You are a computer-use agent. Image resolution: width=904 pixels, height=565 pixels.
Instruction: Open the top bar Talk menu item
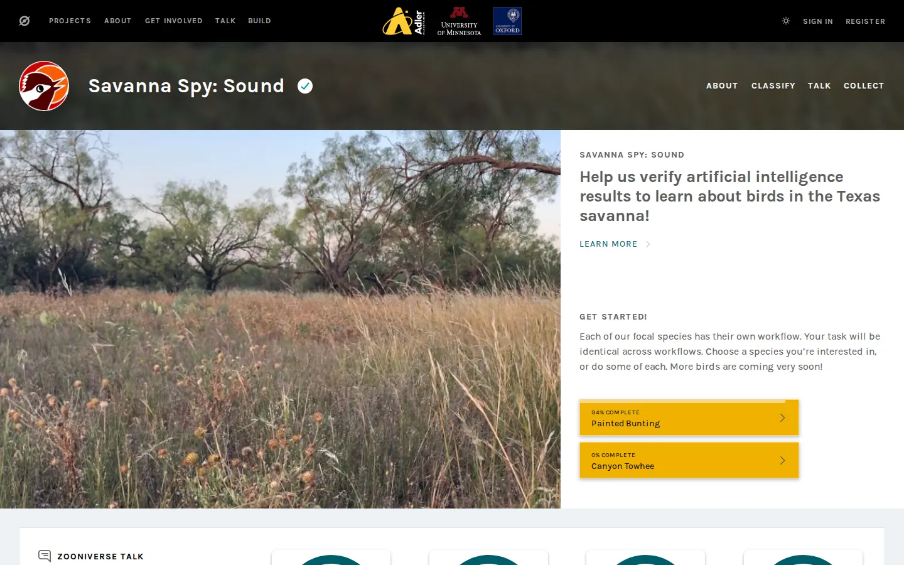click(x=225, y=21)
